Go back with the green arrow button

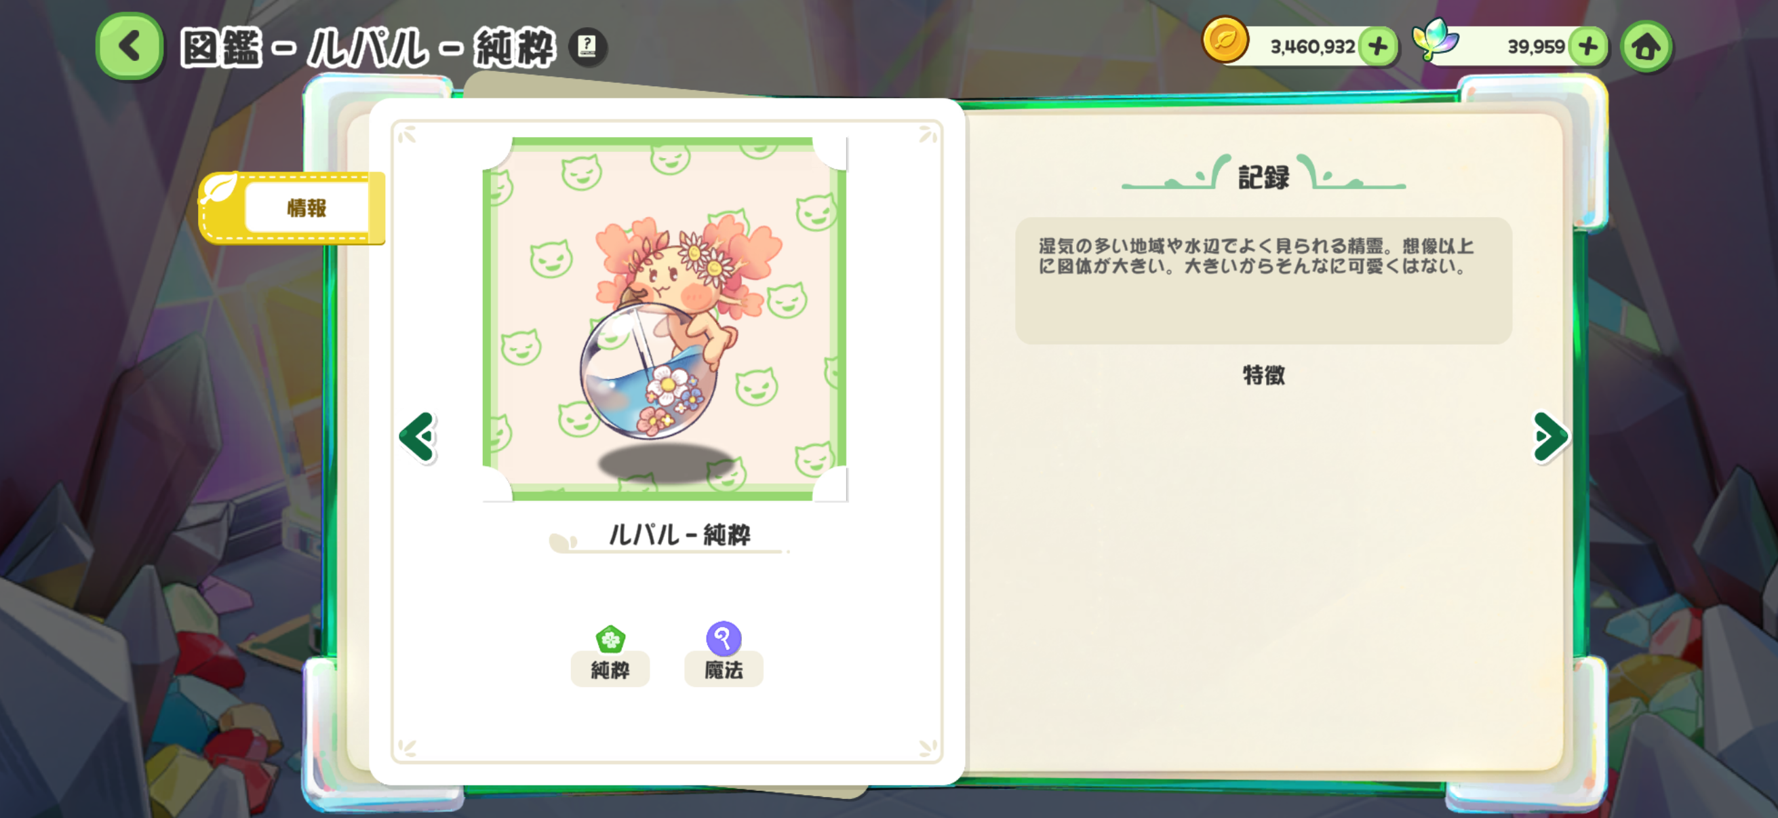129,46
